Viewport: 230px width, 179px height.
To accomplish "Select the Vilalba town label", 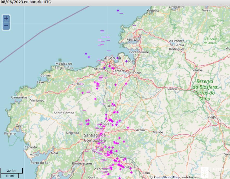I will pos(197,70).
